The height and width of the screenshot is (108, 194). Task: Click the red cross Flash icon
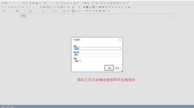click(x=93, y=7)
